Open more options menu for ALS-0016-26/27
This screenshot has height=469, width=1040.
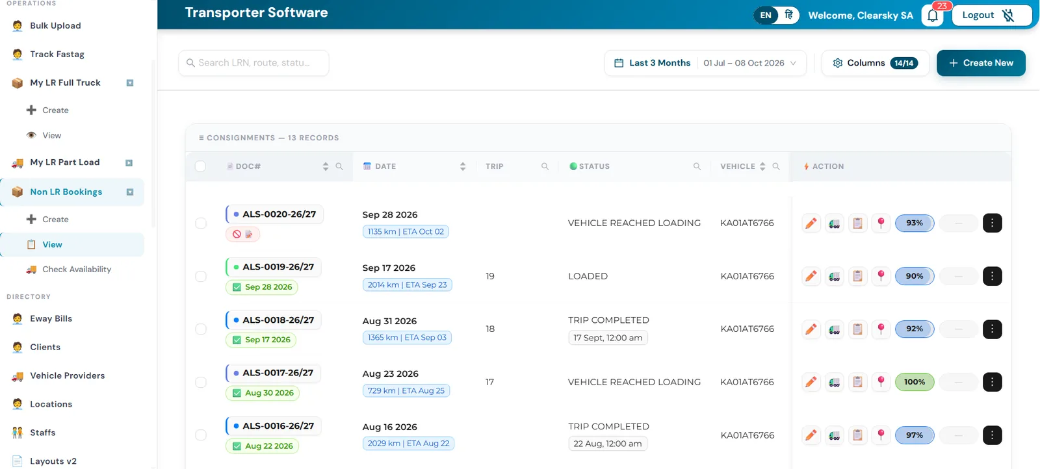click(x=992, y=435)
